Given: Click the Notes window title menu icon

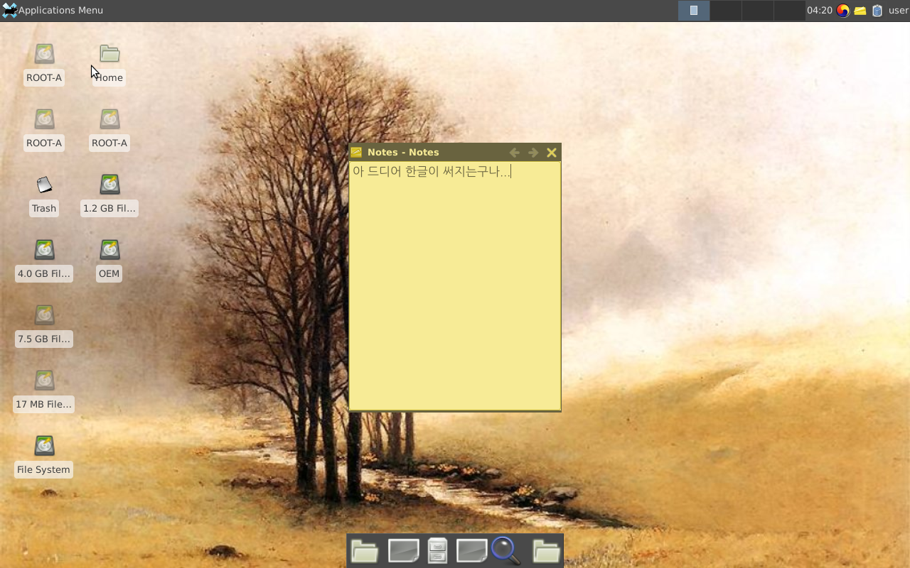Looking at the screenshot, I should tap(356, 152).
